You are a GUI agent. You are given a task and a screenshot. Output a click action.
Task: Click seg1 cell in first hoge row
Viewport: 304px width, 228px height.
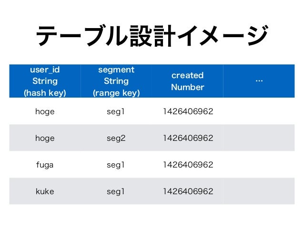[x=116, y=112]
